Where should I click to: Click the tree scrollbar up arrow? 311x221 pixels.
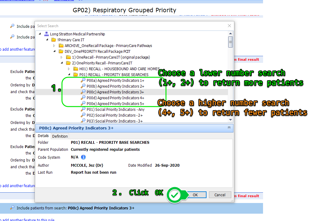pyautogui.click(x=230, y=34)
